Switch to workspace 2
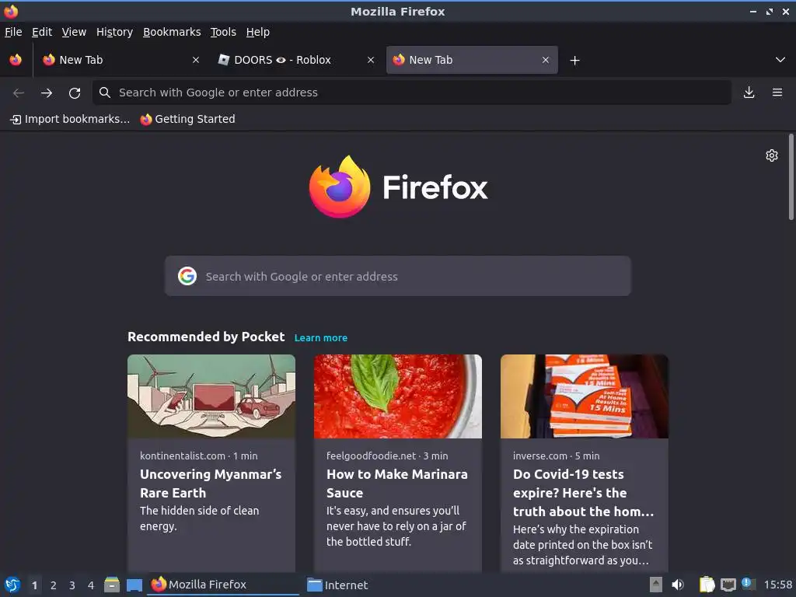Viewport: 796px width, 597px height. point(54,585)
